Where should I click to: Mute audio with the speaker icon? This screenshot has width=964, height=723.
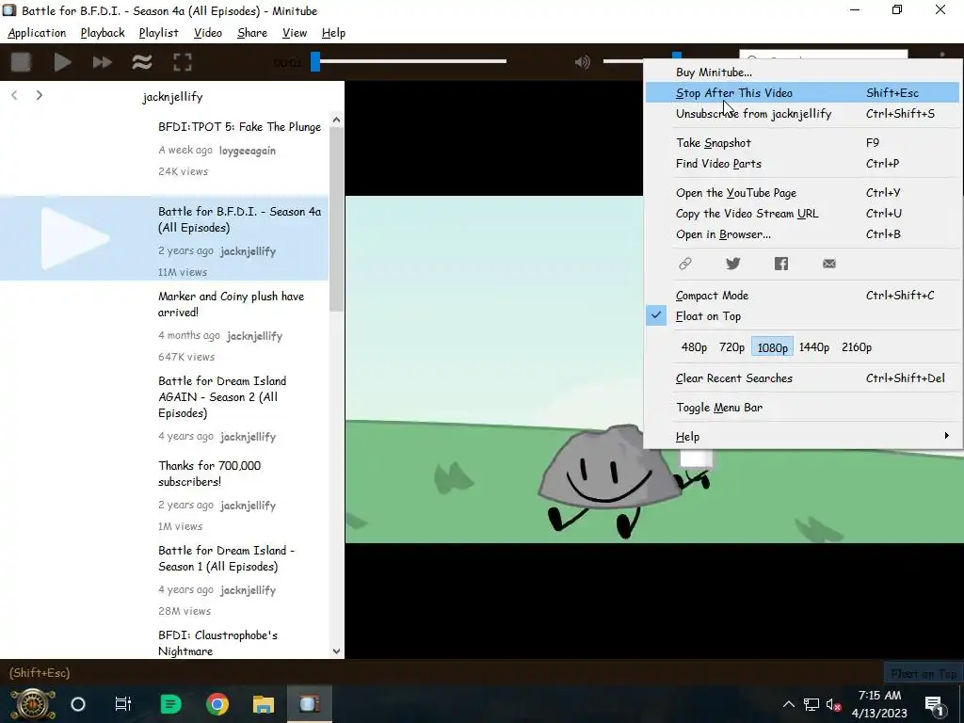(582, 62)
